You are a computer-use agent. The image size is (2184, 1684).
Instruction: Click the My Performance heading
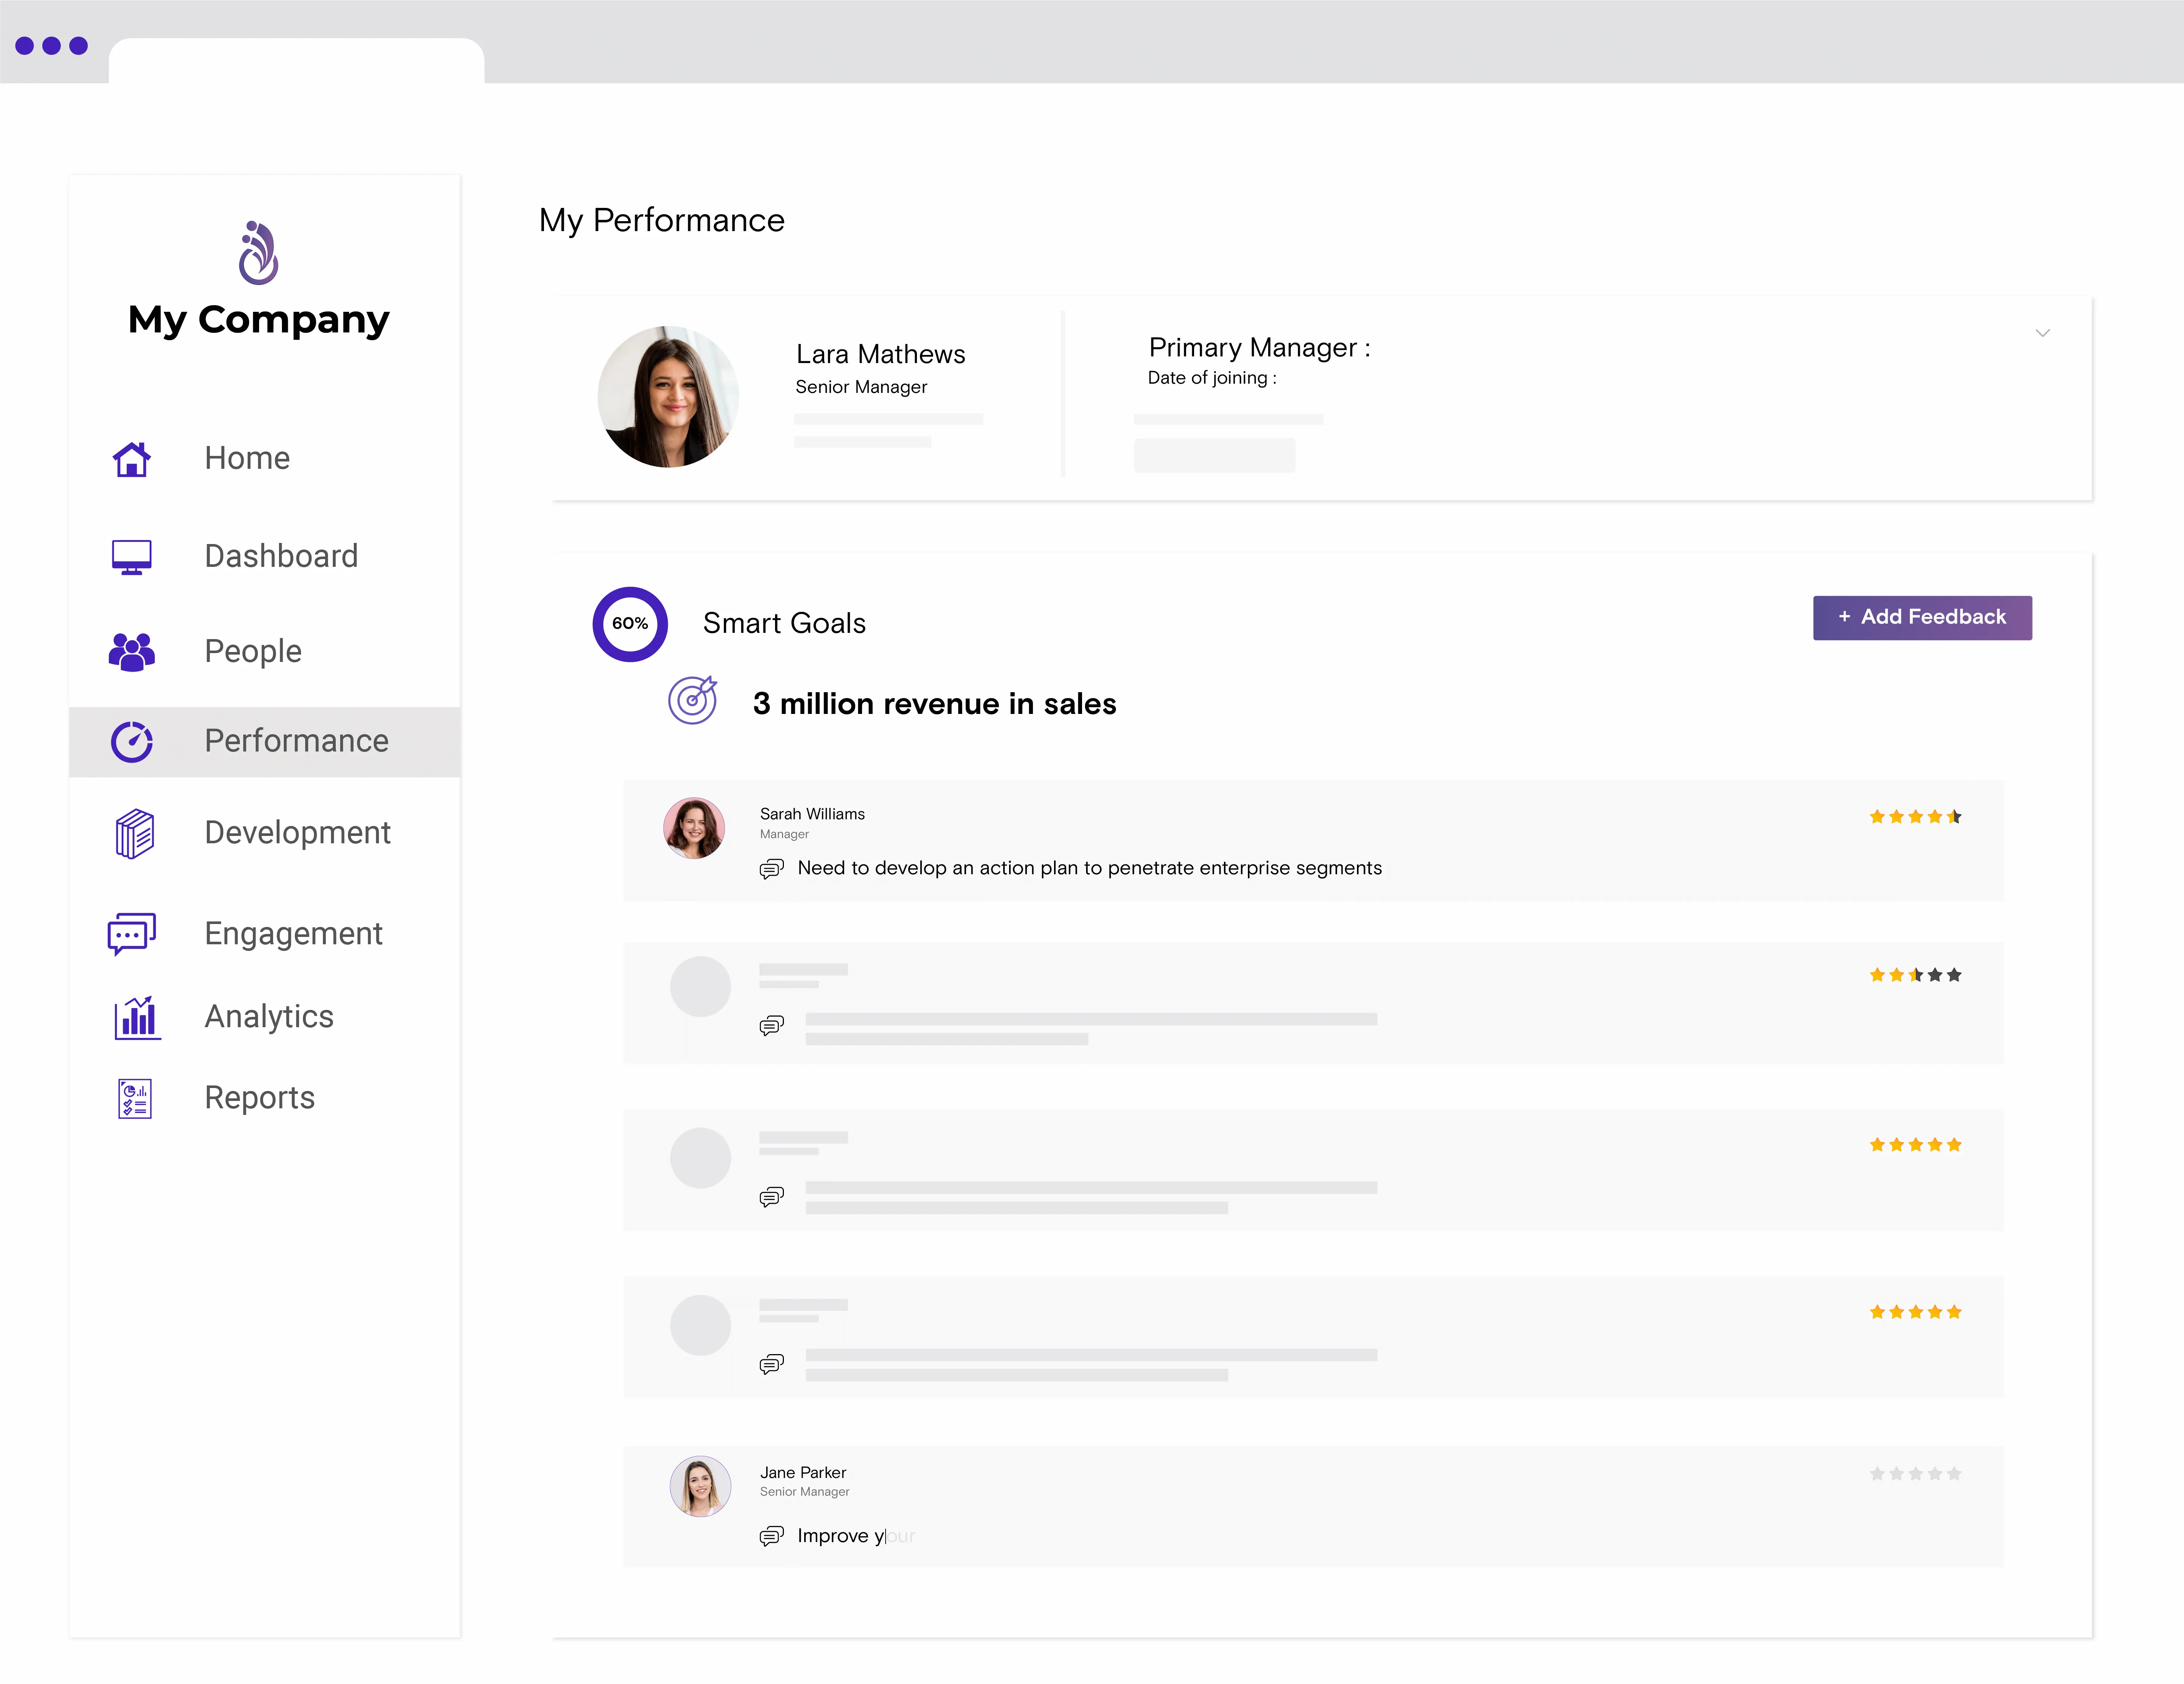click(662, 221)
